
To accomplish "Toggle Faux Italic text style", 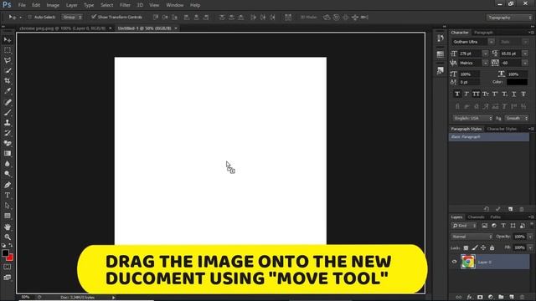I will (x=466, y=94).
